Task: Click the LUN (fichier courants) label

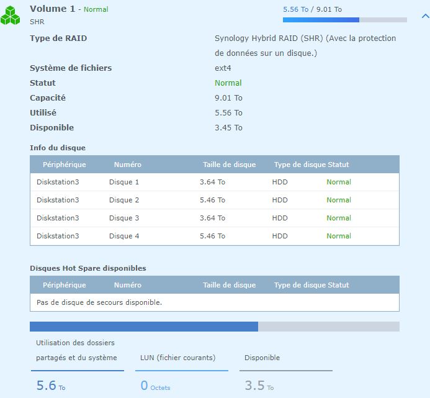Action: [177, 358]
